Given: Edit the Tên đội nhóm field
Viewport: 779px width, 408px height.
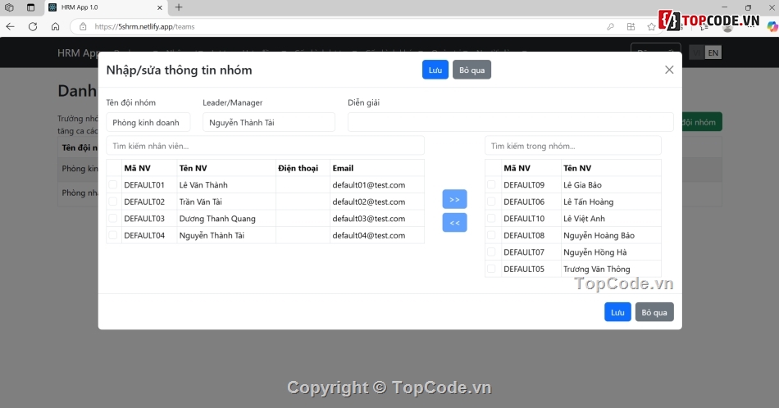Looking at the screenshot, I should pyautogui.click(x=148, y=122).
